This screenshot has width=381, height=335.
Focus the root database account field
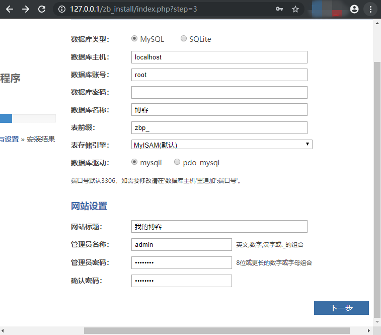(x=219, y=75)
